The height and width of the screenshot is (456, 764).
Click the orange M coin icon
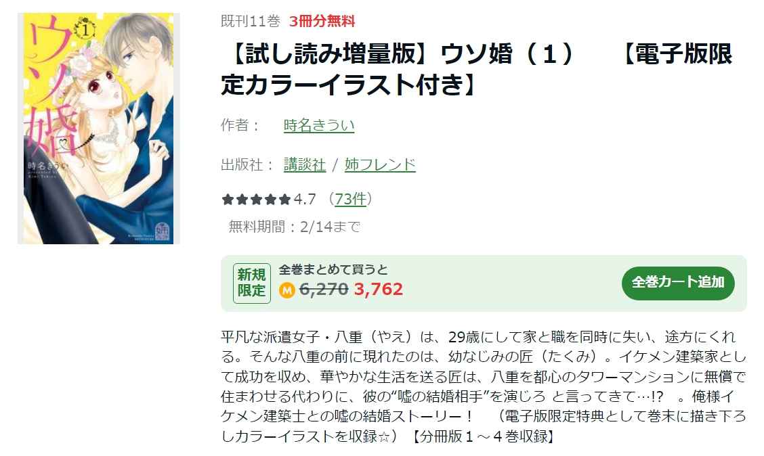pyautogui.click(x=287, y=290)
